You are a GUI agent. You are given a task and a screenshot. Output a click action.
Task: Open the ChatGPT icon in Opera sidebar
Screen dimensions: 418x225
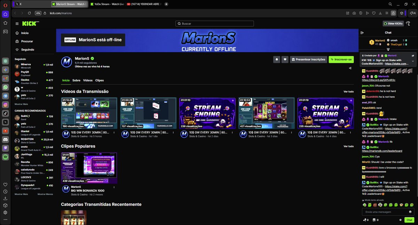pyautogui.click(x=6, y=61)
